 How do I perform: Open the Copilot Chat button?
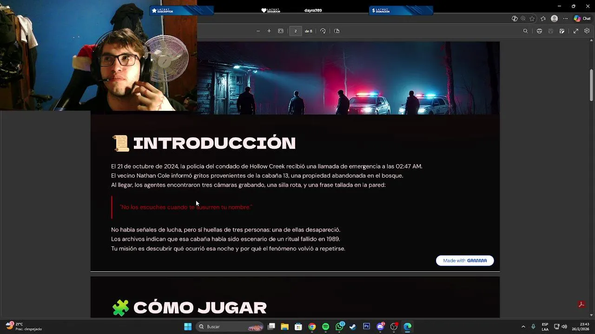pos(582,19)
